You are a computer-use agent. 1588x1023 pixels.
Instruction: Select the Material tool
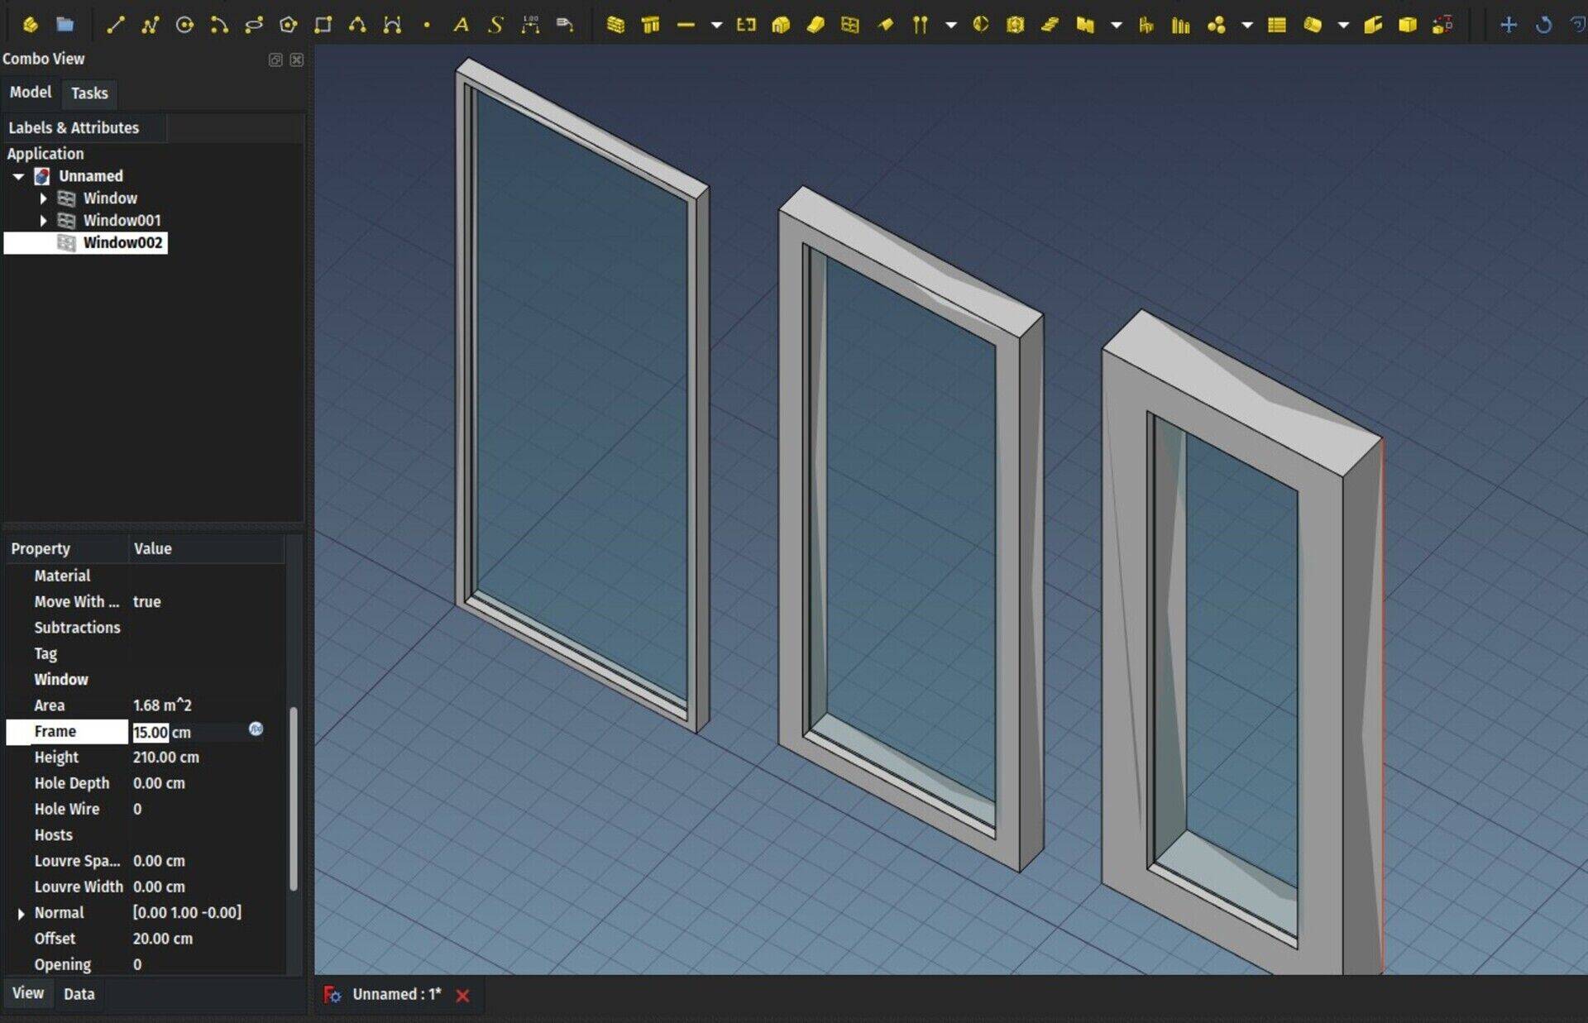(1216, 25)
